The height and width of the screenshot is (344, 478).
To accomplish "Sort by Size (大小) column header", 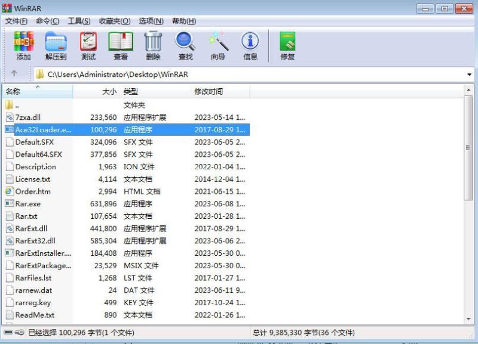I will [96, 92].
